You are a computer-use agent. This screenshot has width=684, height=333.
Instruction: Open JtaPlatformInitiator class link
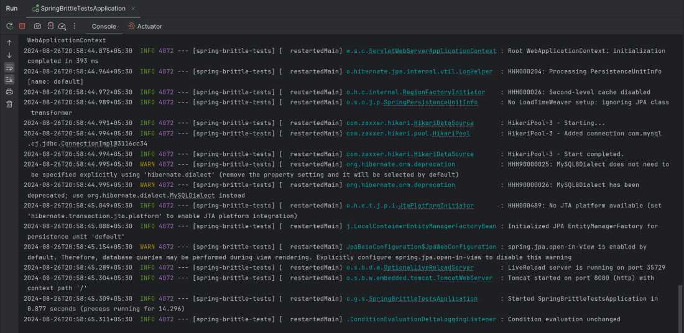(x=436, y=205)
